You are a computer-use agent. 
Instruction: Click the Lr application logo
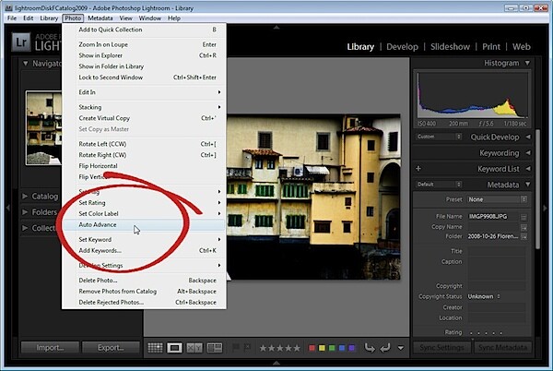pos(21,42)
